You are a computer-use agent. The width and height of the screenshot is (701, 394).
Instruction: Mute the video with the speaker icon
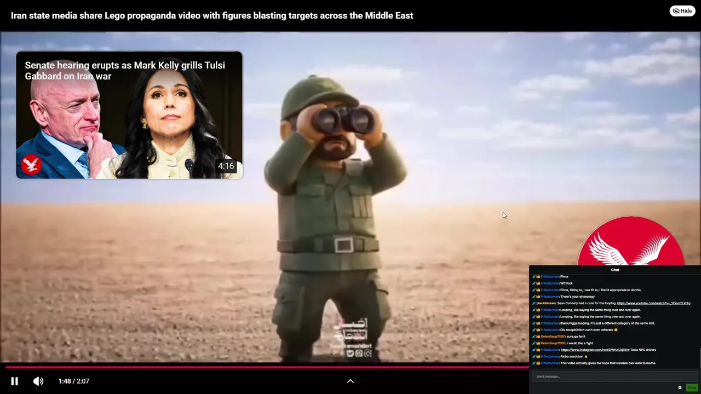pyautogui.click(x=38, y=381)
